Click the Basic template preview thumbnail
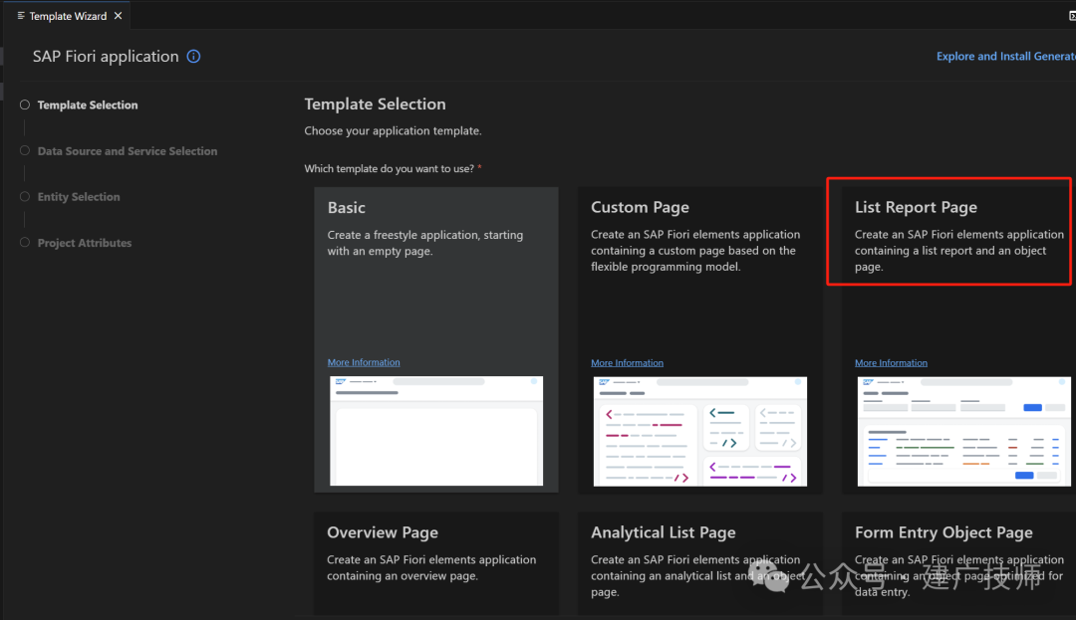 click(x=436, y=431)
